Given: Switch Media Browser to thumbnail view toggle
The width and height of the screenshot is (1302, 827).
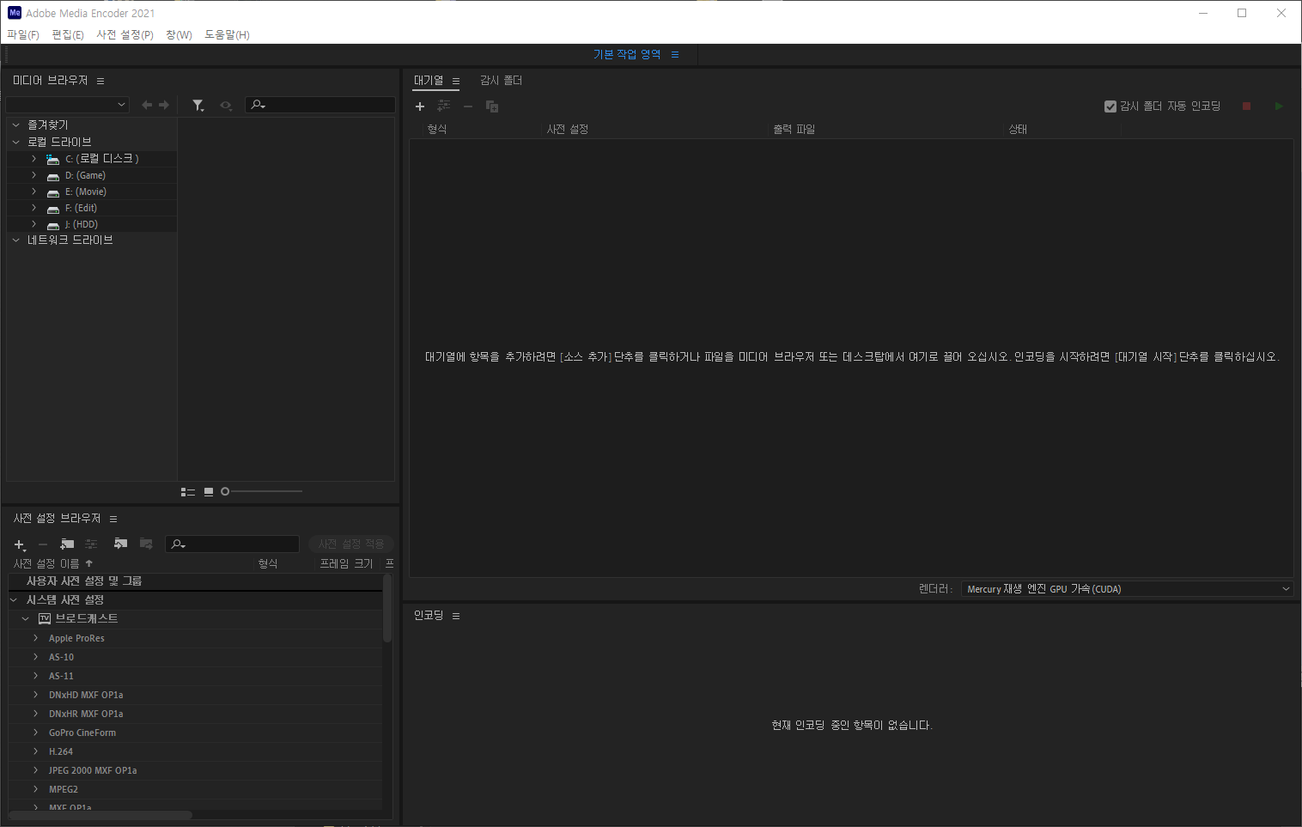Looking at the screenshot, I should 208,491.
